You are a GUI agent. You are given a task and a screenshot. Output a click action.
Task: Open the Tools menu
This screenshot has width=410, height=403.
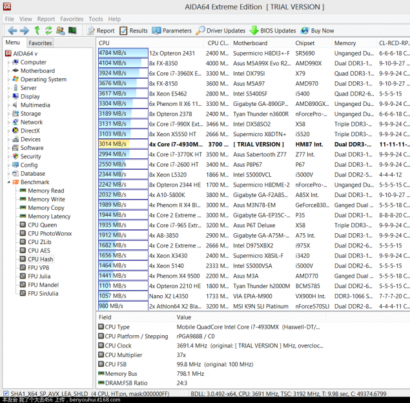96,19
